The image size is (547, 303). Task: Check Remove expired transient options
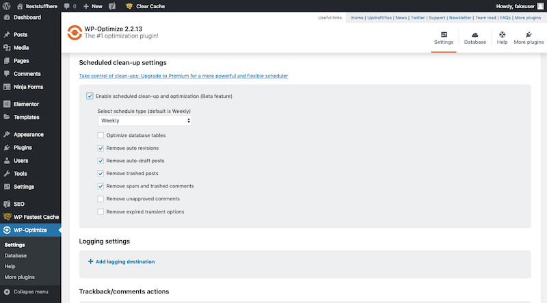[101, 211]
